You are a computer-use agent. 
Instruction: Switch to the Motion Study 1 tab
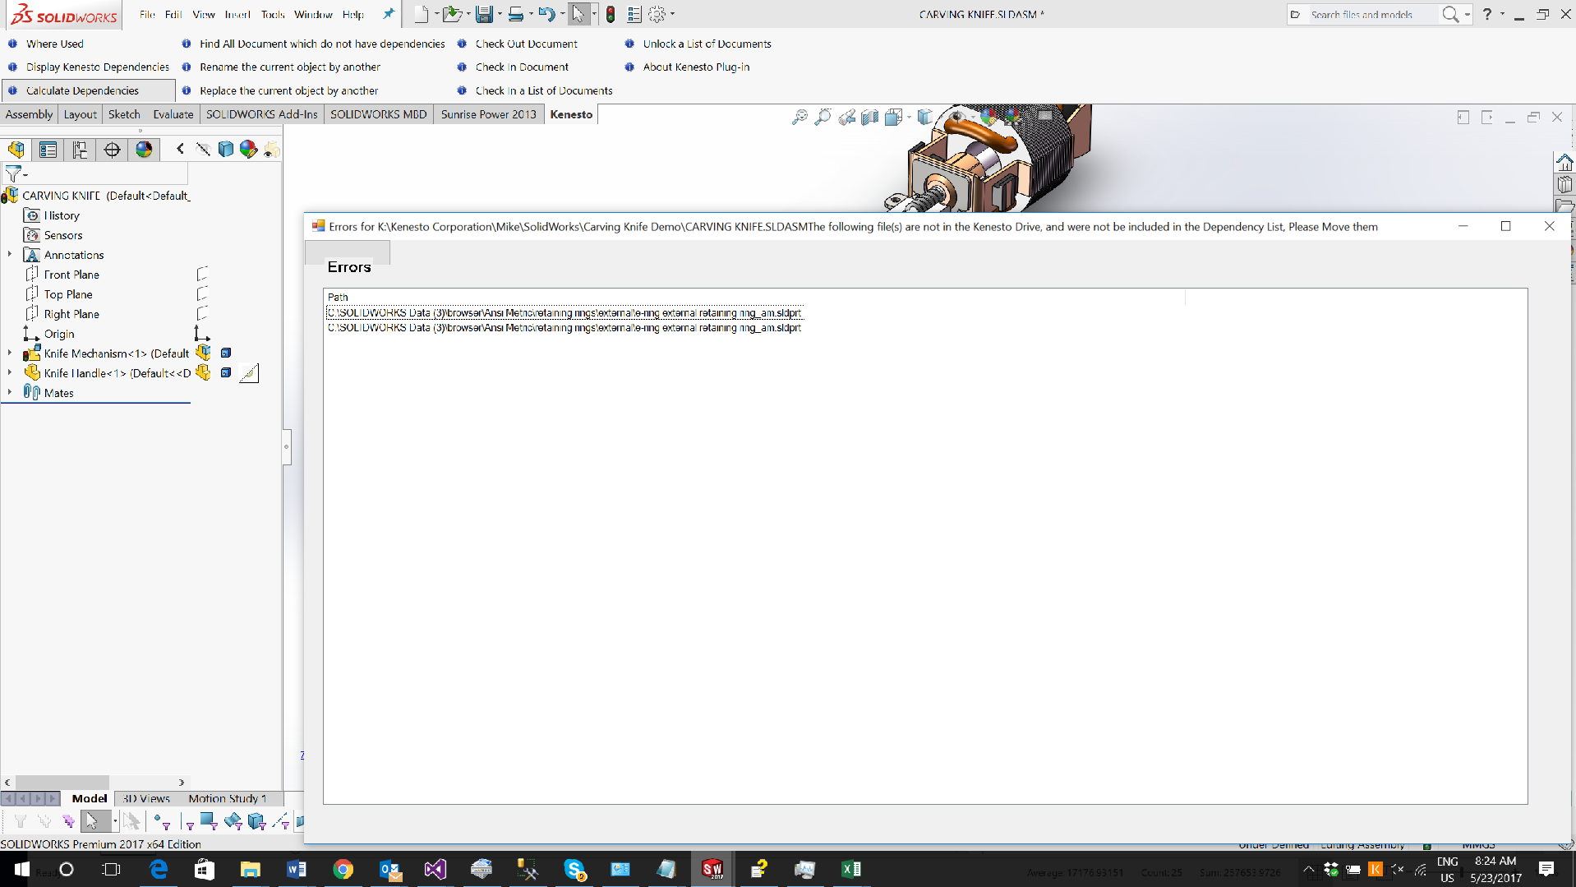[x=228, y=798]
